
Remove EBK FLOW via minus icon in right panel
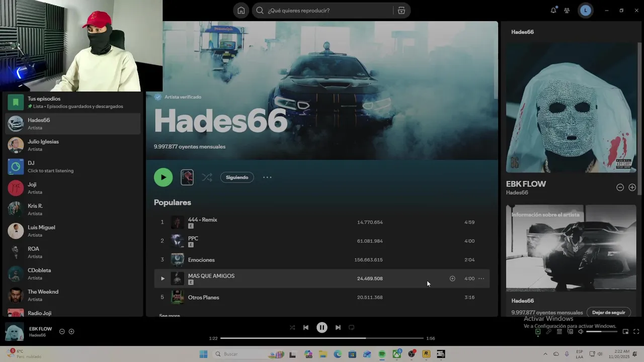(620, 188)
